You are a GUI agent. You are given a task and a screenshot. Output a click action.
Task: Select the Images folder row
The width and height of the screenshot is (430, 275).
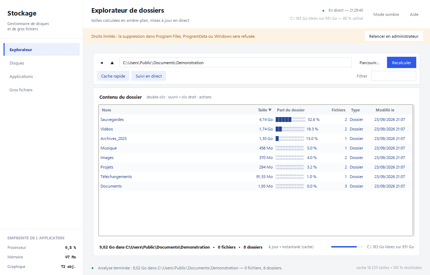tap(256, 158)
